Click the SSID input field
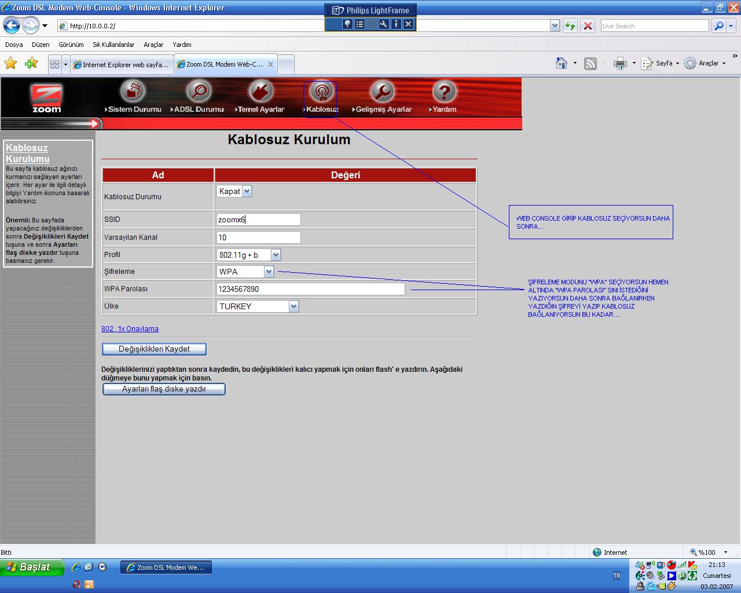Screen dimensions: 741x593 point(258,219)
